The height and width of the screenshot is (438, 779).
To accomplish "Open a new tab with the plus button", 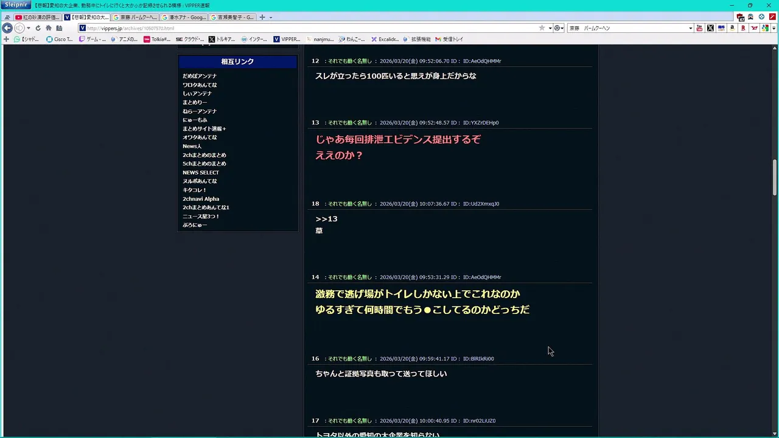I will point(262,17).
